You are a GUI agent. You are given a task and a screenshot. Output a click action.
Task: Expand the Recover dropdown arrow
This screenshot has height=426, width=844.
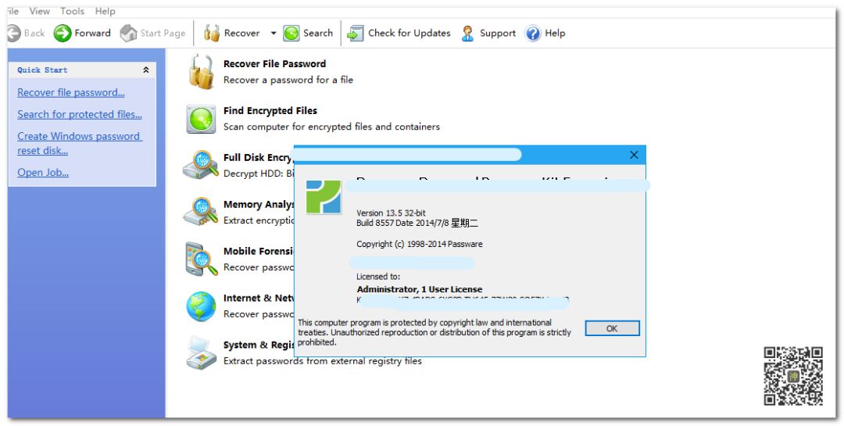coord(273,34)
